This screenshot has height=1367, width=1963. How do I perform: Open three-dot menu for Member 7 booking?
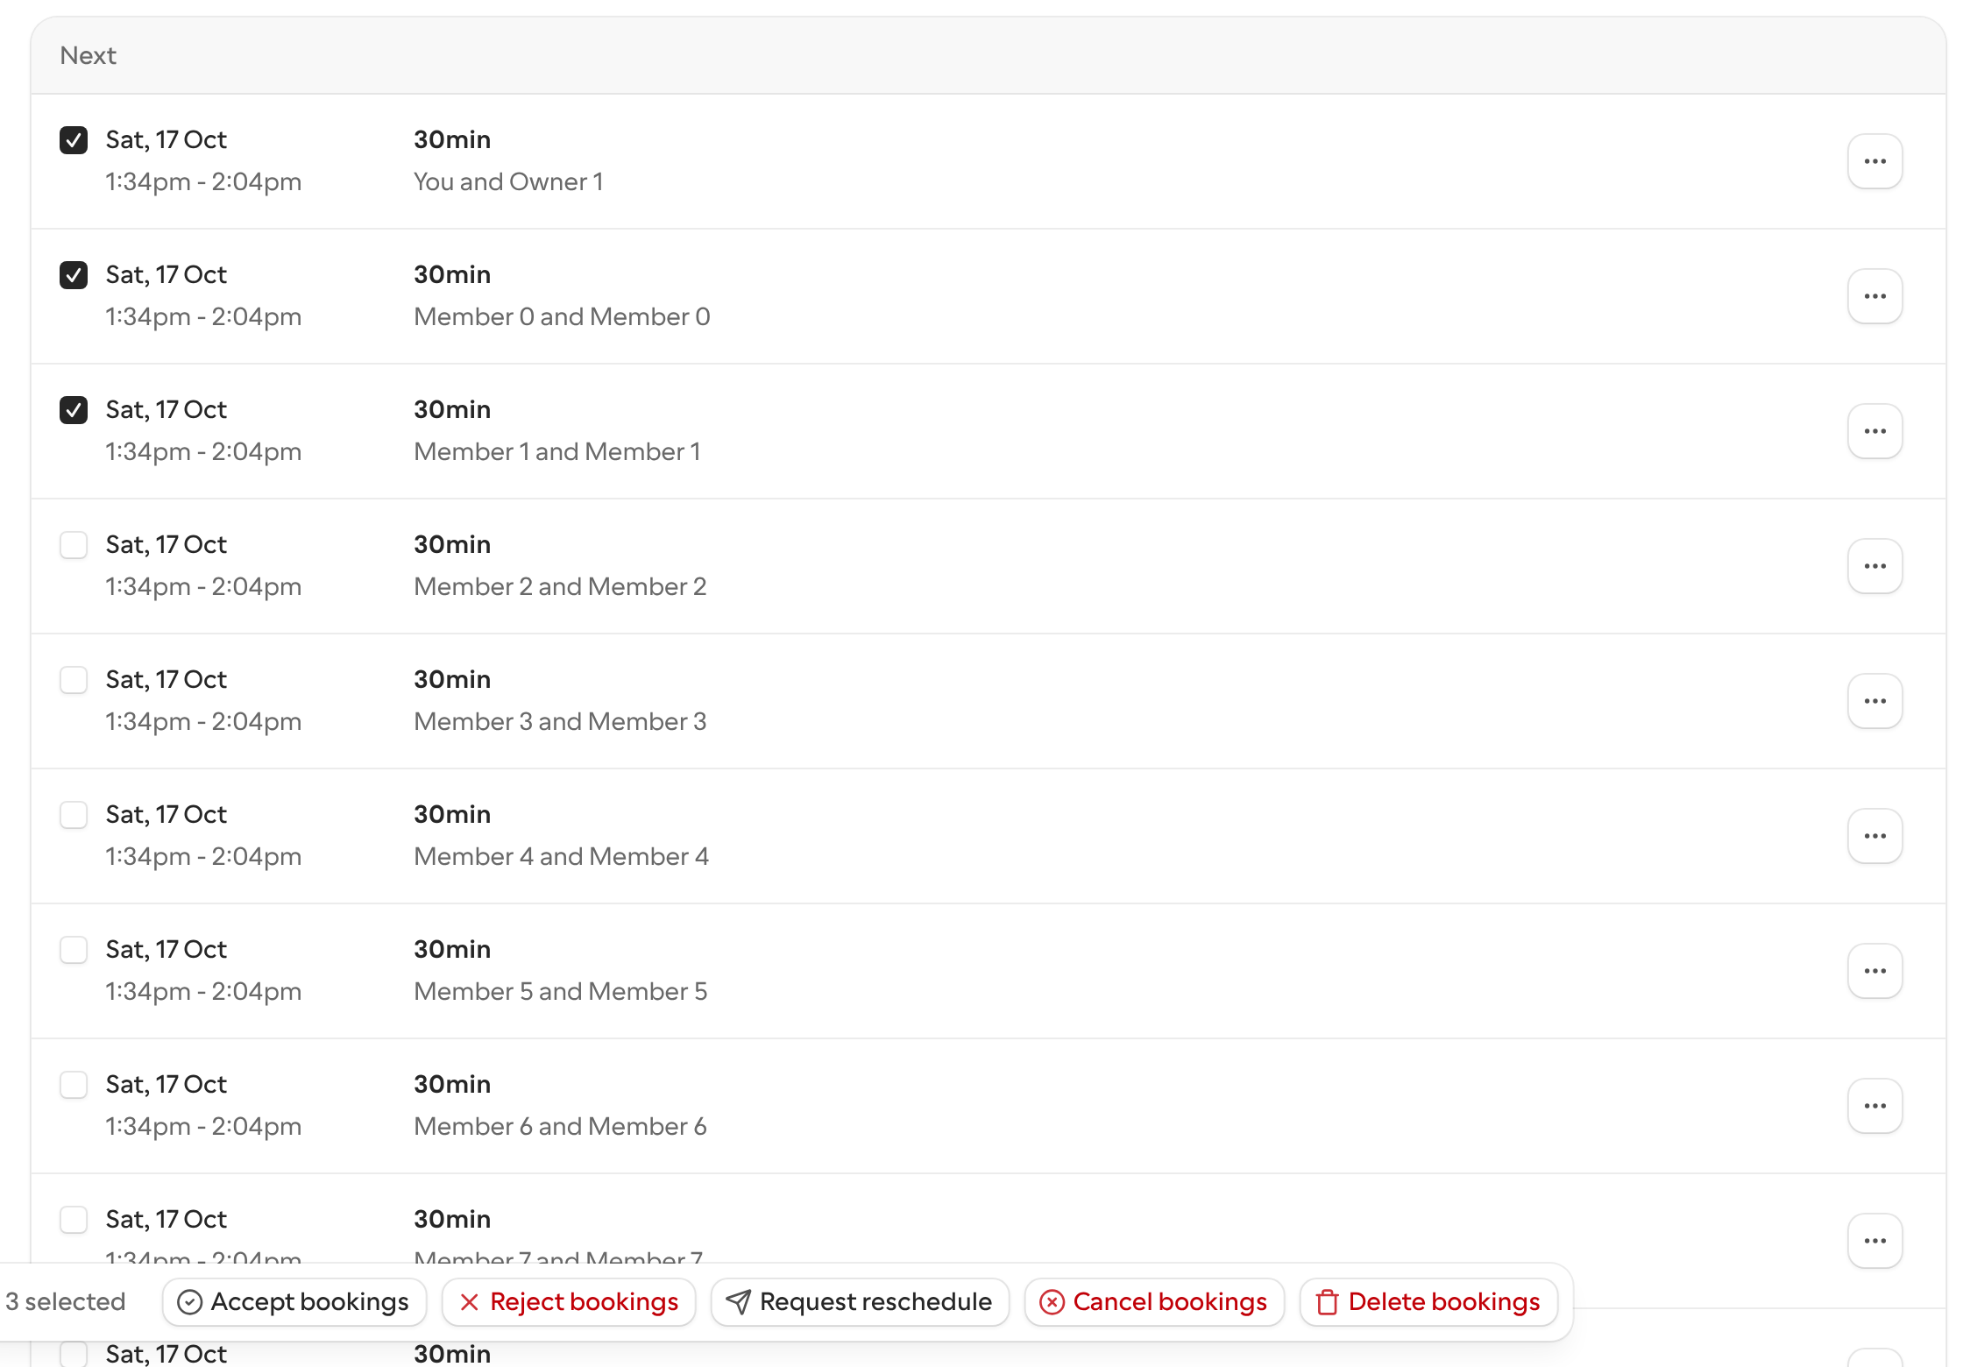1874,1241
